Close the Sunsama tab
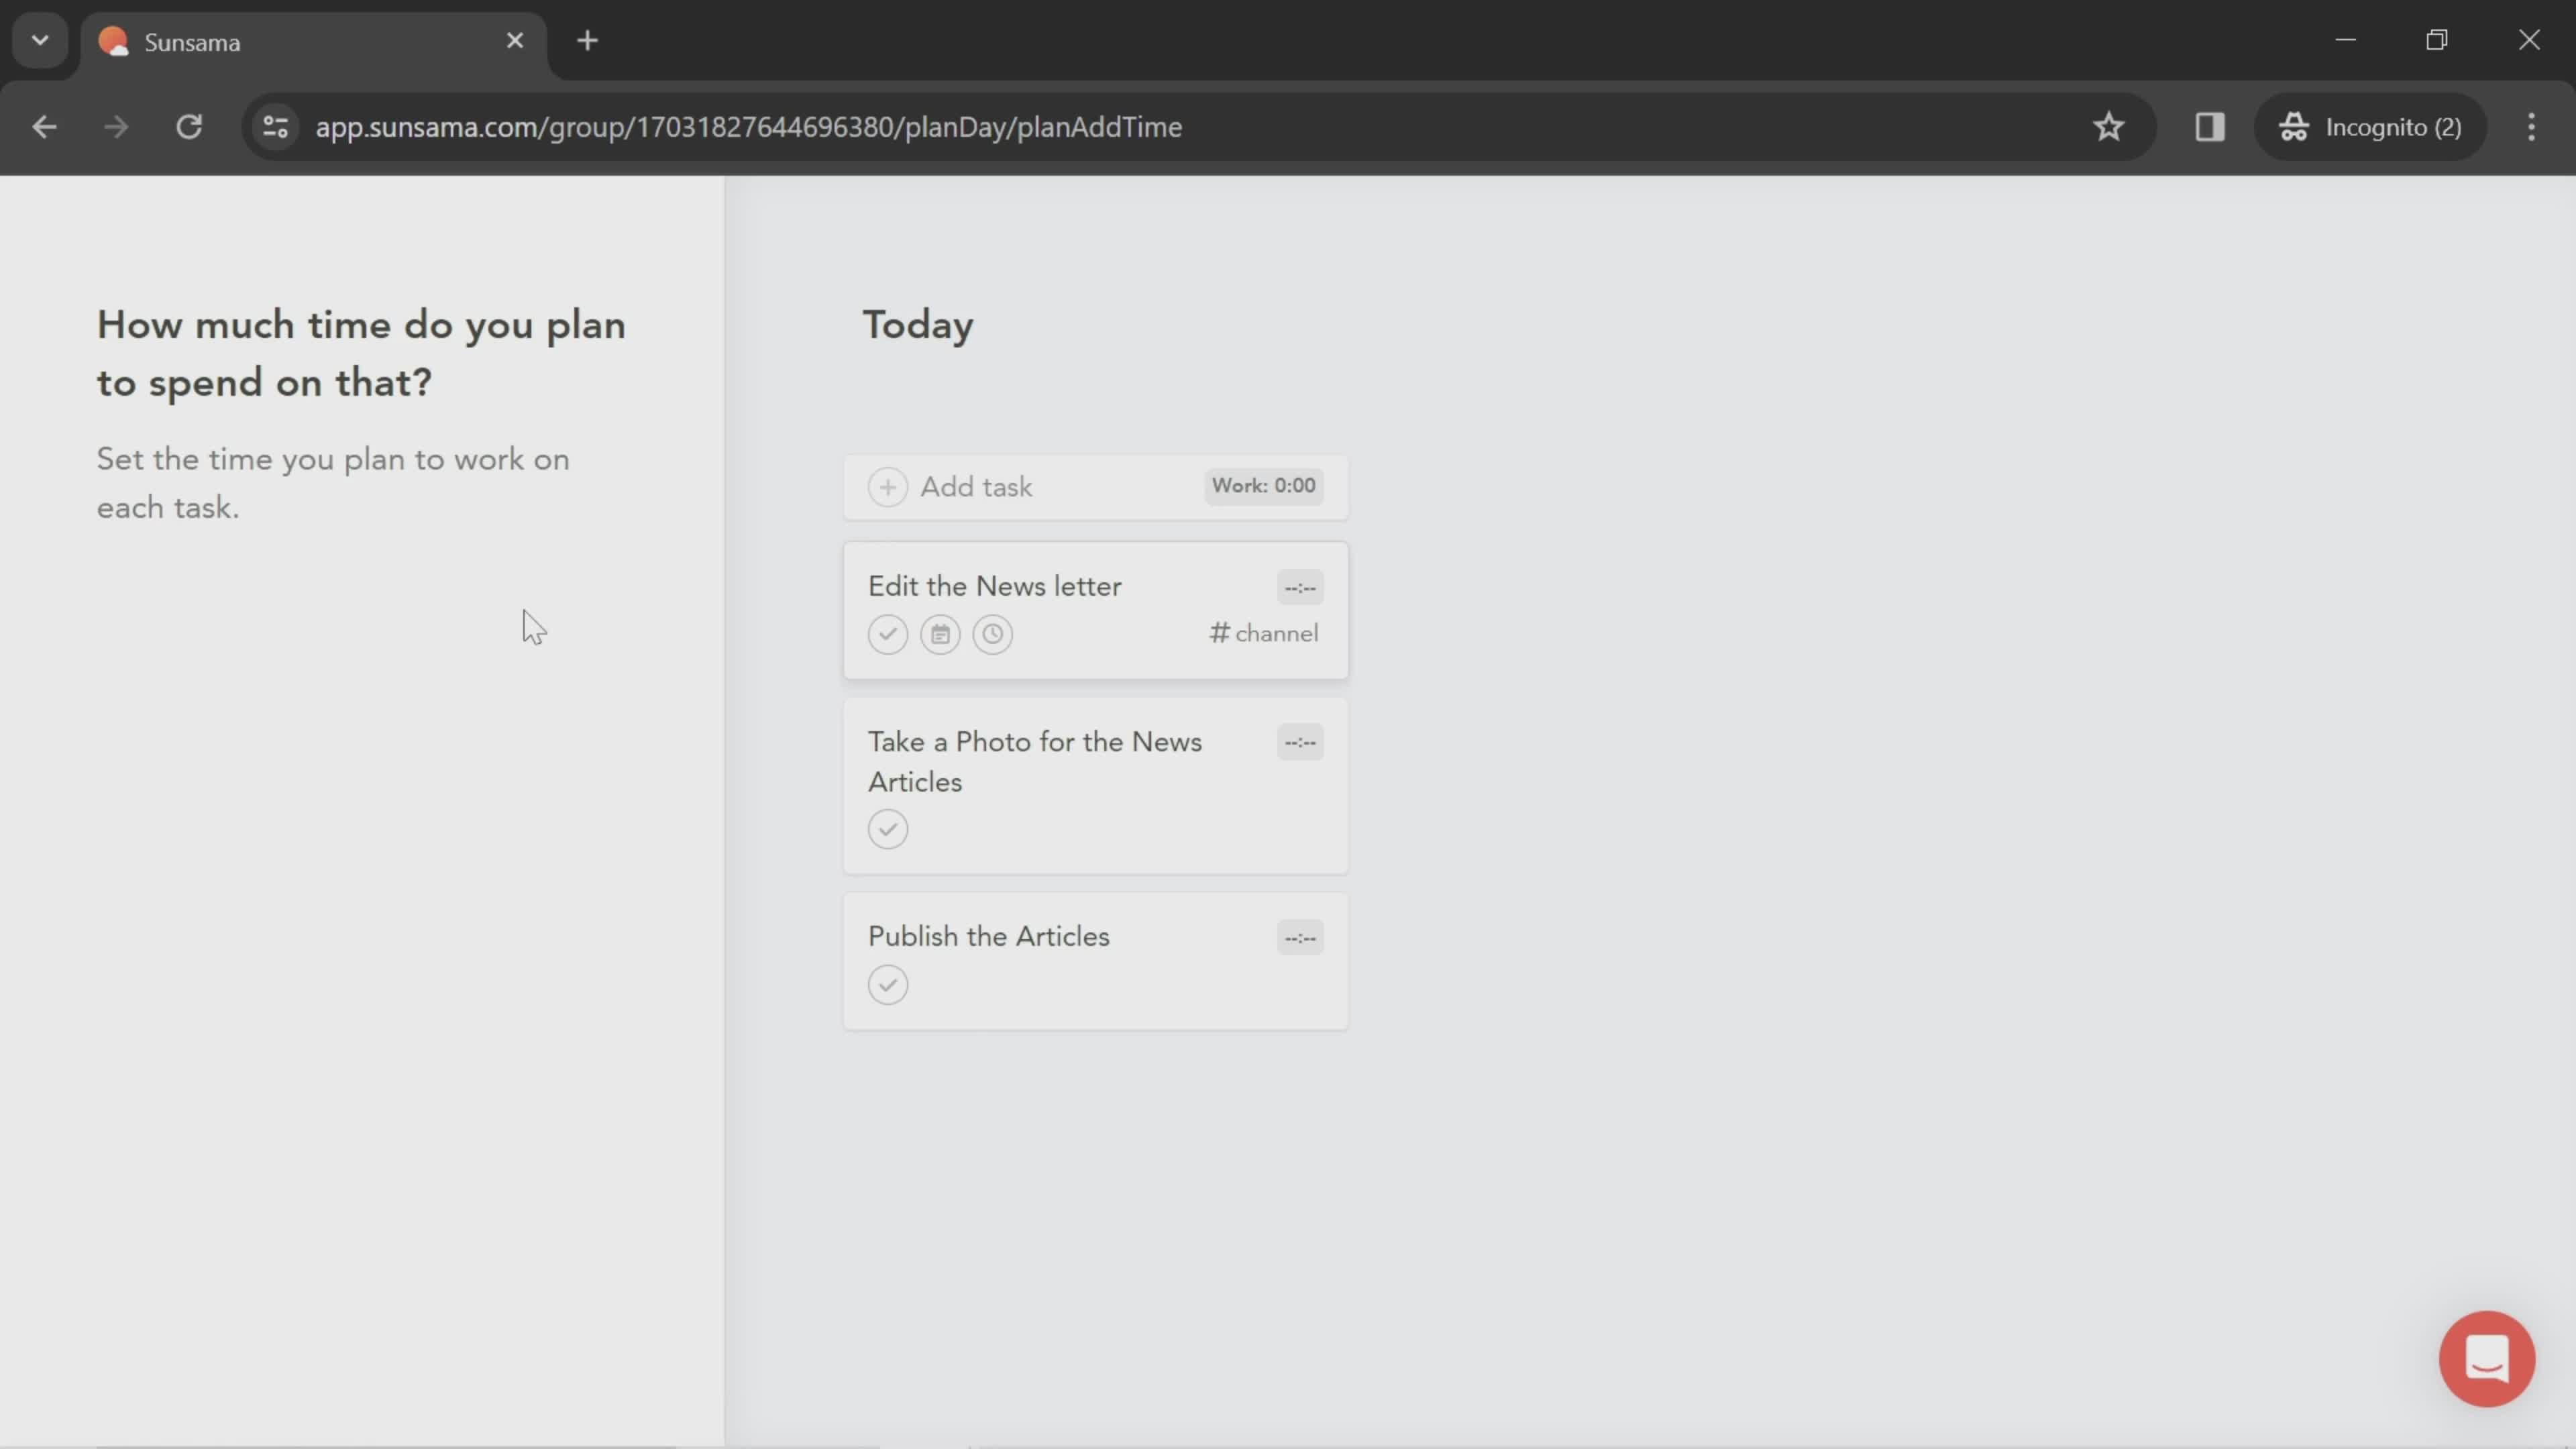 pyautogui.click(x=515, y=41)
